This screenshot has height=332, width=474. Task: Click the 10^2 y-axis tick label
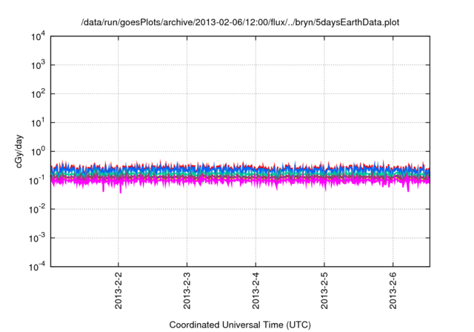pyautogui.click(x=38, y=93)
